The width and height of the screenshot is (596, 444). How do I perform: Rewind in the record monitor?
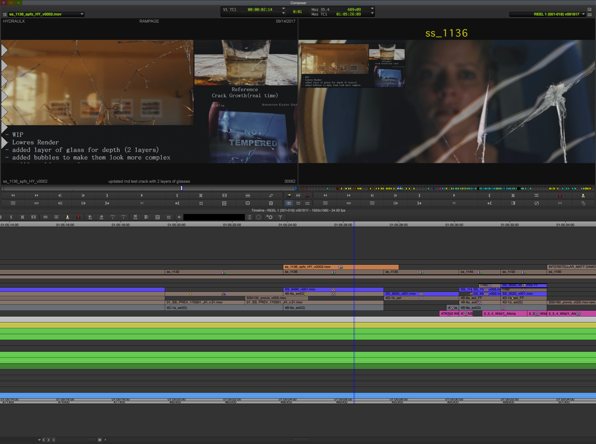coord(325,195)
